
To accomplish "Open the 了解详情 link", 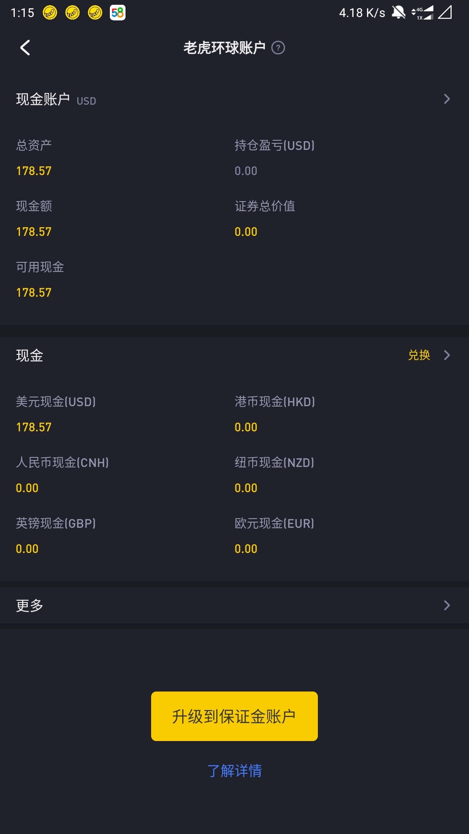I will tap(234, 771).
